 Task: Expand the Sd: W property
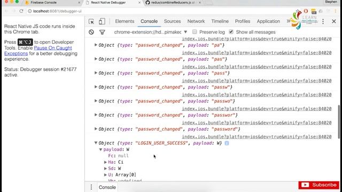[105, 169]
